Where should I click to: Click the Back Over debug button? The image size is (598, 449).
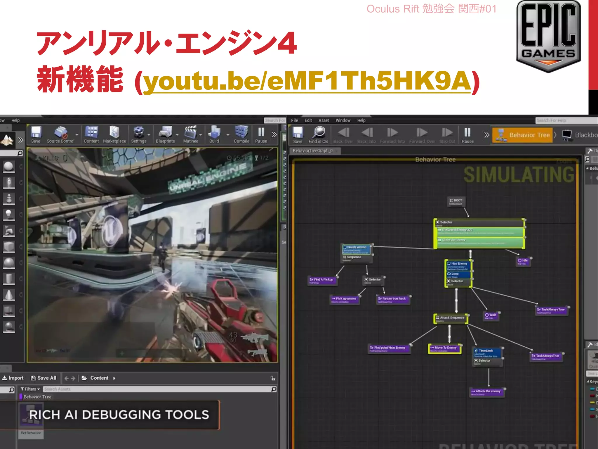click(343, 135)
